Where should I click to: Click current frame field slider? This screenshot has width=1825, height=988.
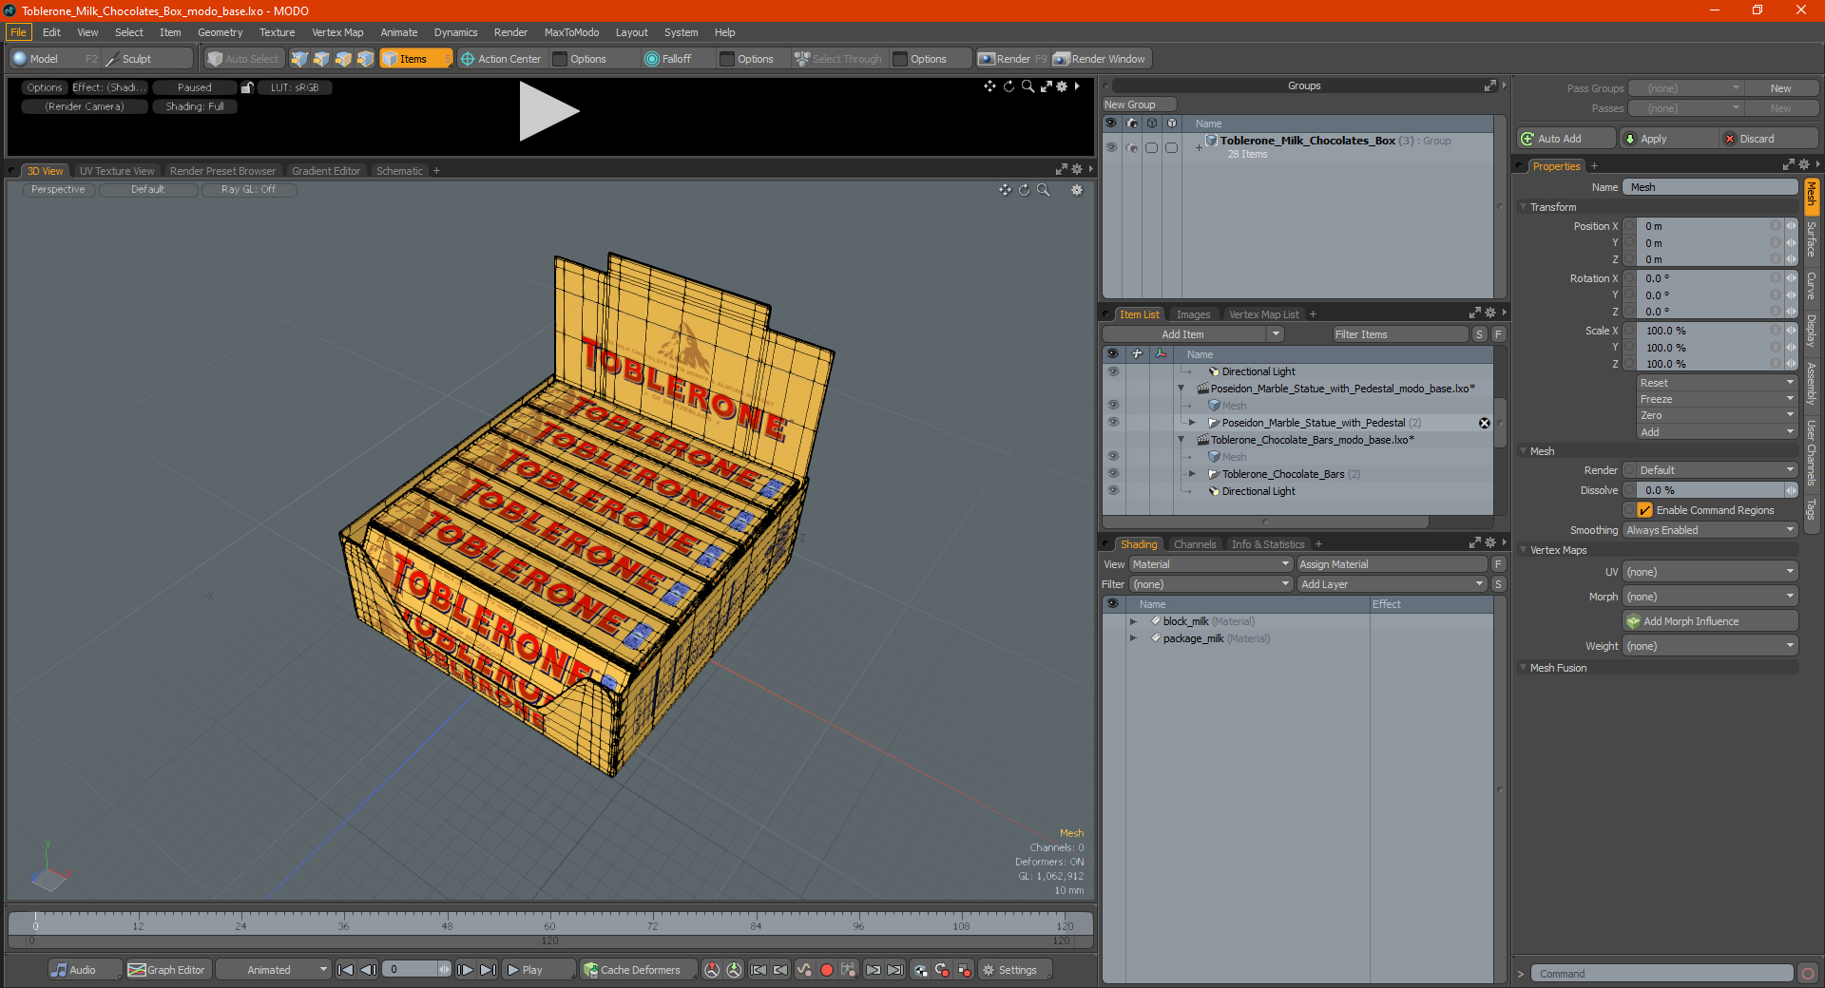(416, 970)
